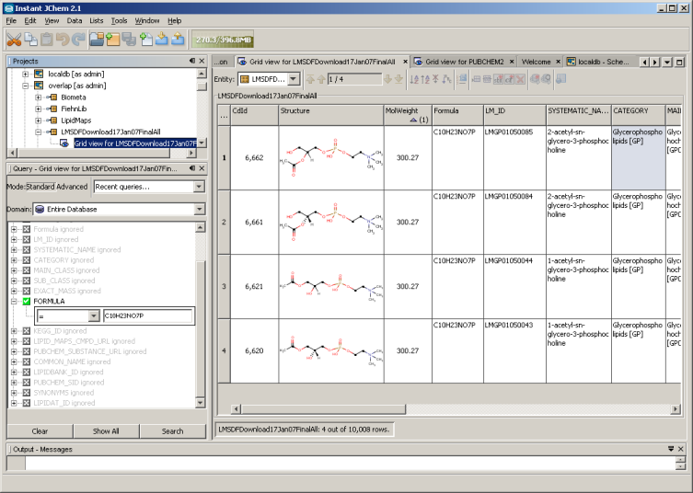Click the Cut scissors icon in toolbar
Image resolution: width=693 pixels, height=493 pixels.
pos(14,40)
